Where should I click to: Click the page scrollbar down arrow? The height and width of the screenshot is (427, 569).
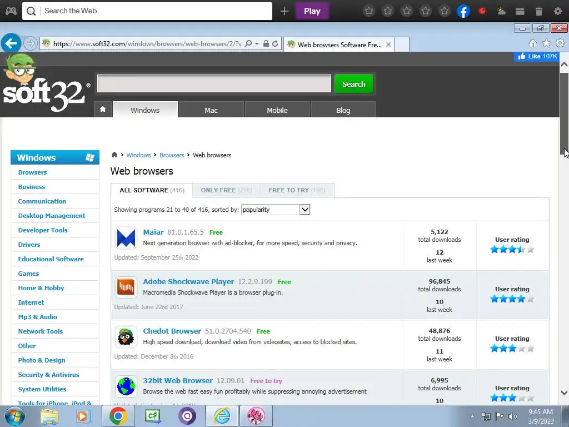[564, 393]
